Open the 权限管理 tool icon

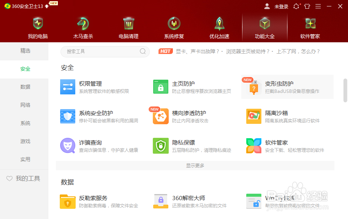[68, 87]
